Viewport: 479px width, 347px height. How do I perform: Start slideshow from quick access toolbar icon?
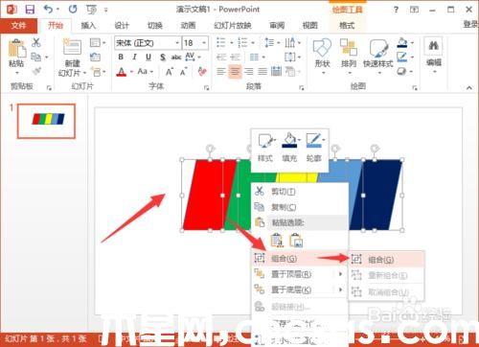(92, 10)
